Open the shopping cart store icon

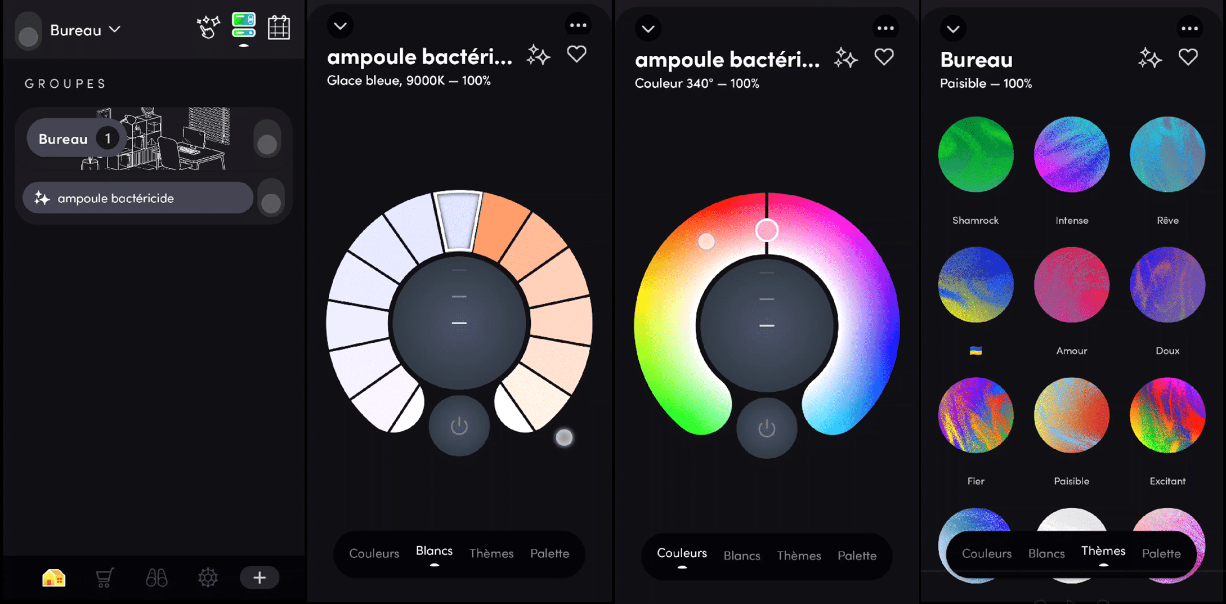pyautogui.click(x=105, y=578)
